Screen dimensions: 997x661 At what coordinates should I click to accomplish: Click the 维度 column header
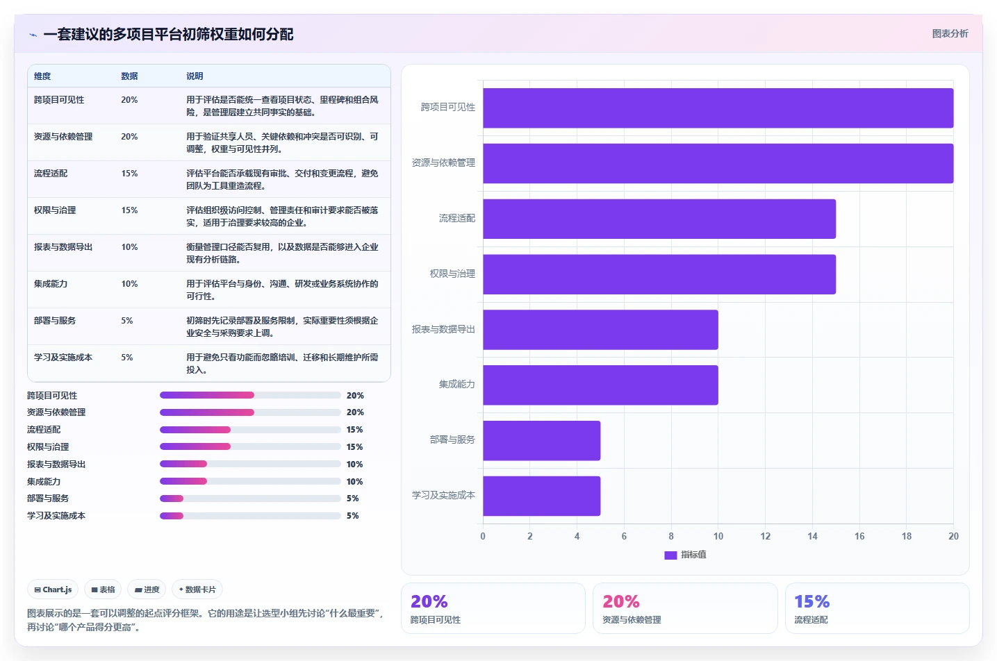42,76
